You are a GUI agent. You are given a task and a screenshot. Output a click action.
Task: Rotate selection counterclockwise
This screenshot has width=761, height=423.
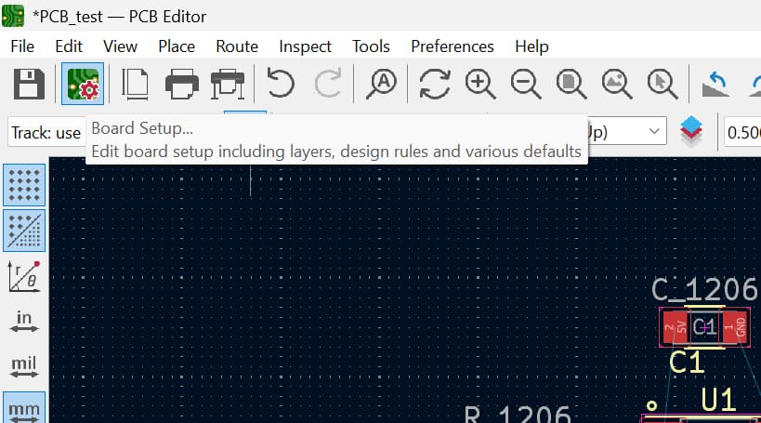(715, 85)
